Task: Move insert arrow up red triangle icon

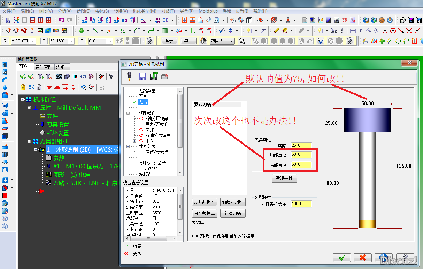Action: tap(57, 87)
